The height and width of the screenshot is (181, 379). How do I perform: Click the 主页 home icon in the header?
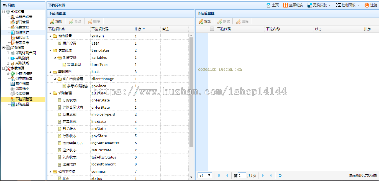(268, 5)
